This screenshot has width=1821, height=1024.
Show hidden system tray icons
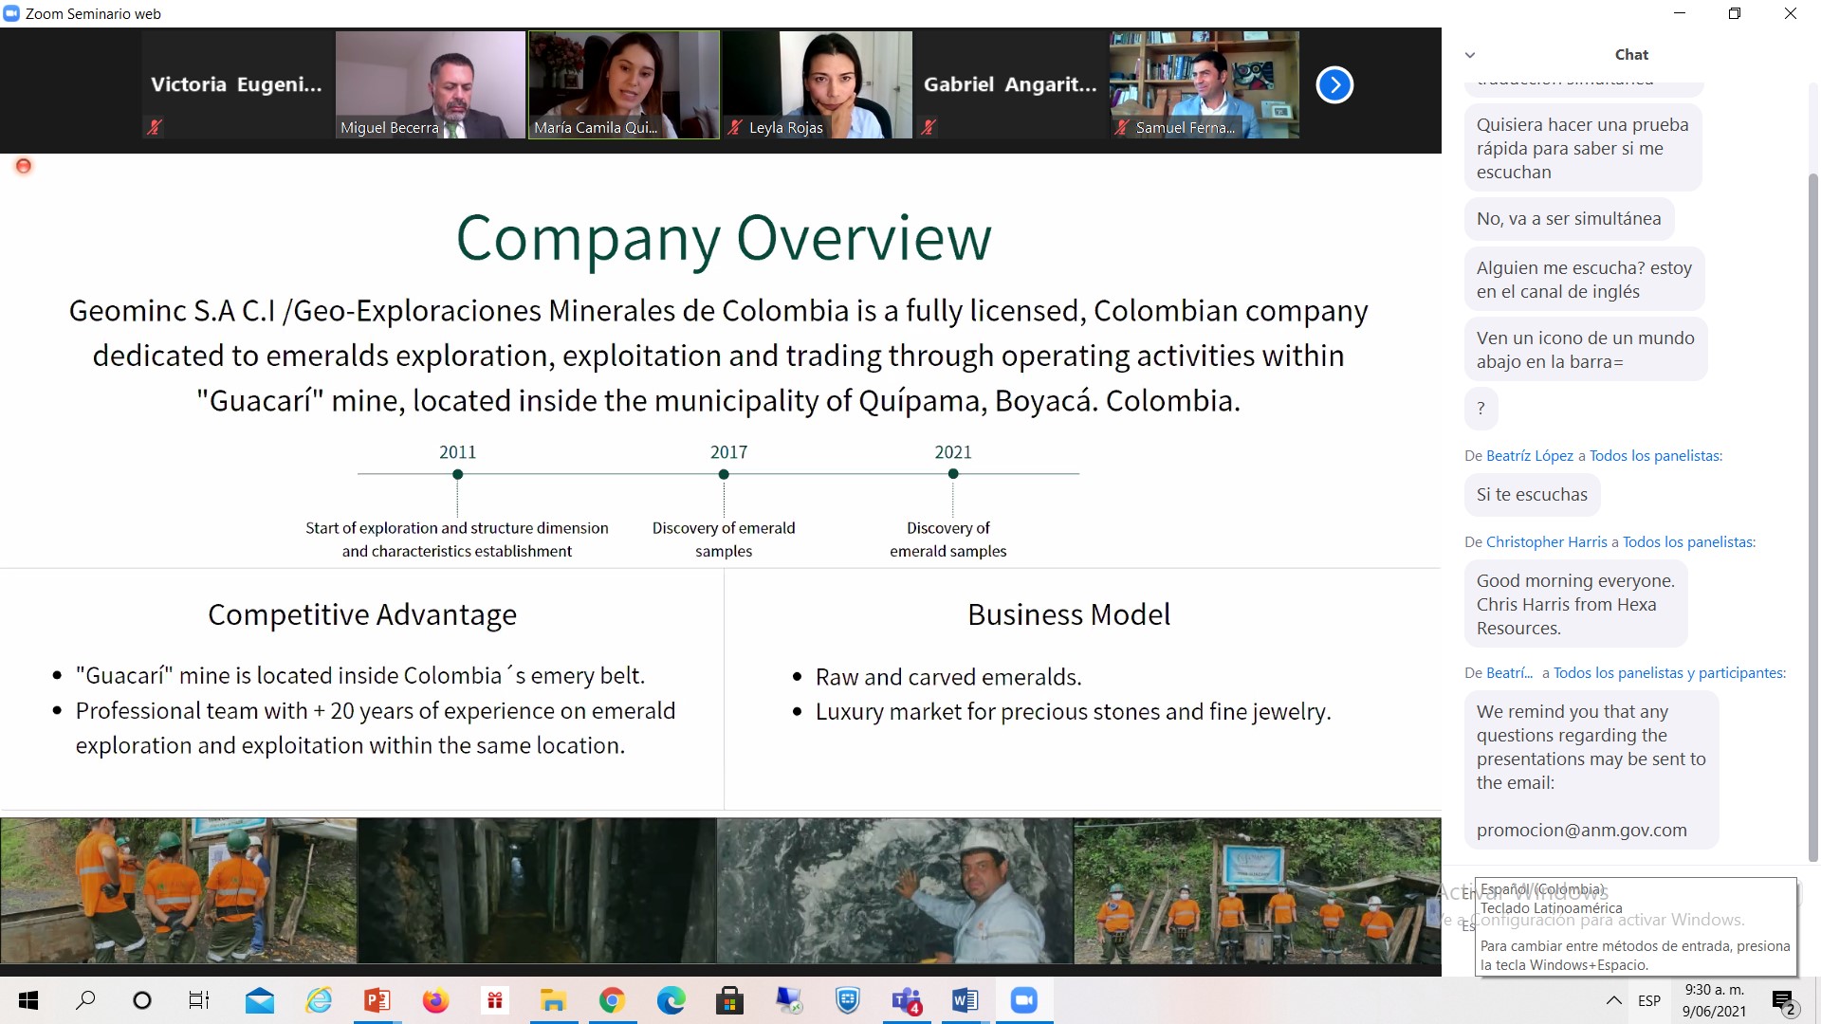pyautogui.click(x=1613, y=1000)
